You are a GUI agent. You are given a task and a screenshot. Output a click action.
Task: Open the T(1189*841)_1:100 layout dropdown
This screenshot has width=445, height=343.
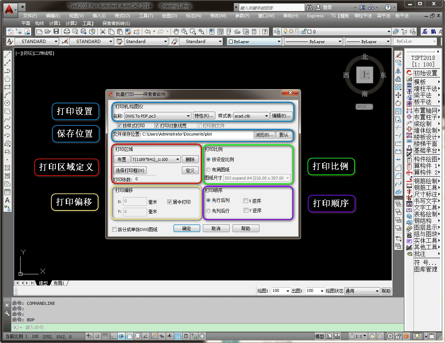coord(177,159)
